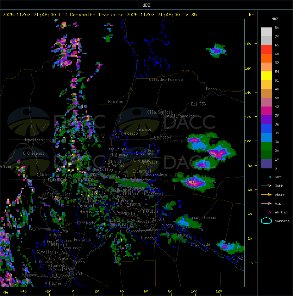Click the TUPUNGATO place label
This screenshot has height=296, width=293.
click(x=57, y=244)
